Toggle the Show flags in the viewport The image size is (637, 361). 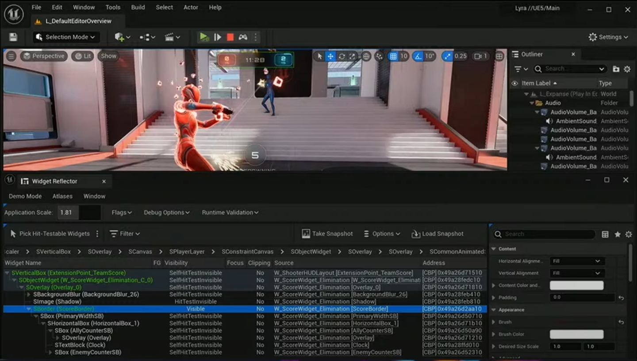click(108, 56)
